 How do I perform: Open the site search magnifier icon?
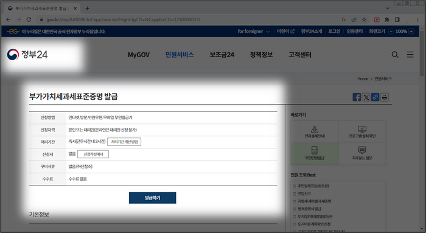pos(395,55)
